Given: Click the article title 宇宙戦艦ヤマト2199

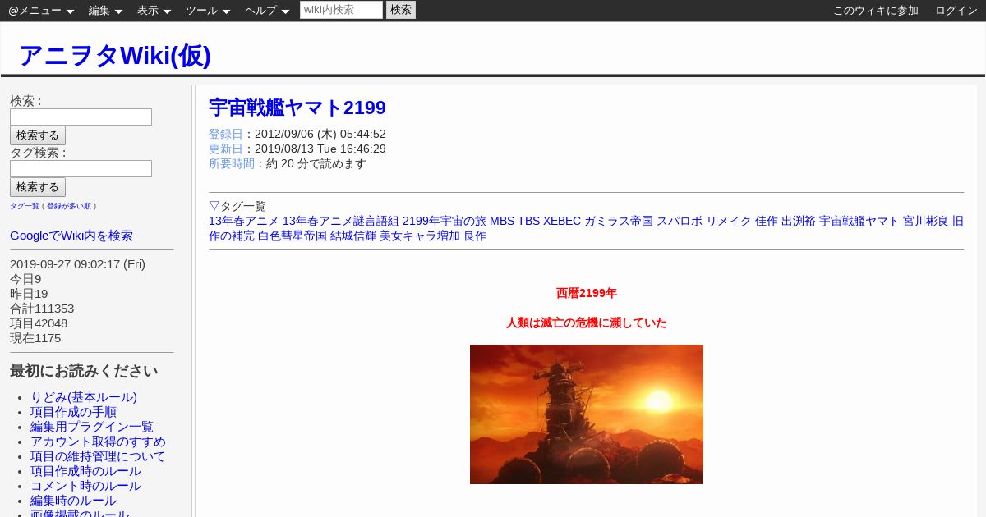Looking at the screenshot, I should click(297, 108).
